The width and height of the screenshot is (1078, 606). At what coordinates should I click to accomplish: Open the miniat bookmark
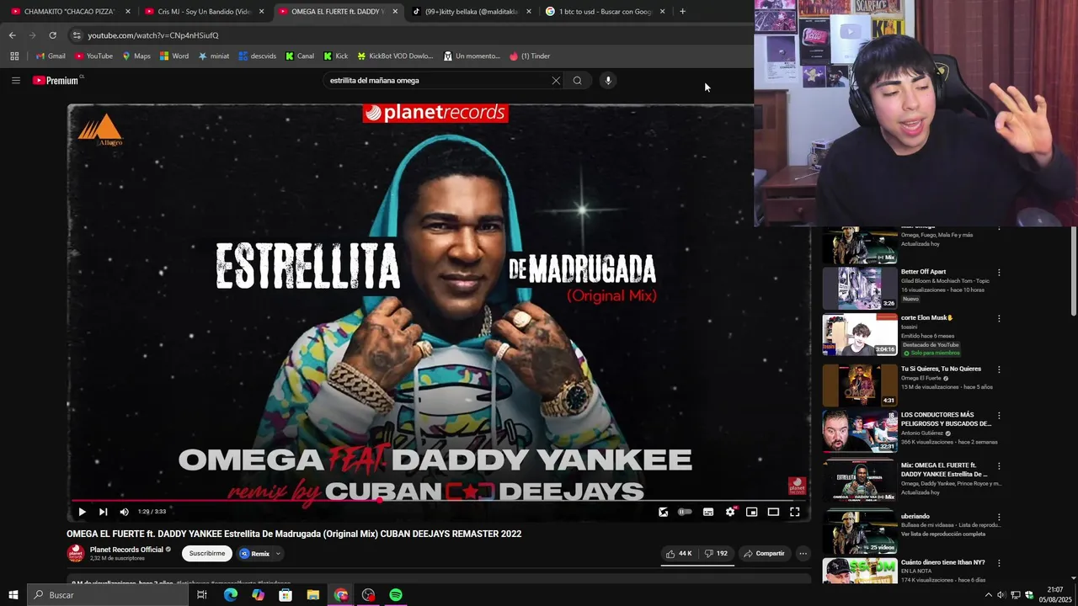pyautogui.click(x=214, y=56)
